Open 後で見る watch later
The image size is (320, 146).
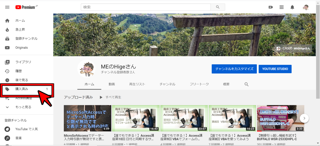coord(27,80)
